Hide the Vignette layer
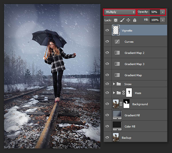The height and width of the screenshot is (153, 172). point(107,30)
